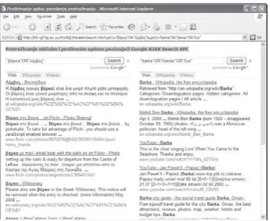Open the Back button history dropdown

(23, 27)
